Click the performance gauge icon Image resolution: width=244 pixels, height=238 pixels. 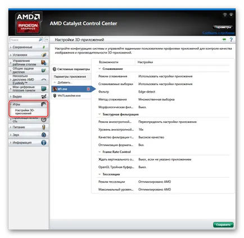[x=44, y=120]
